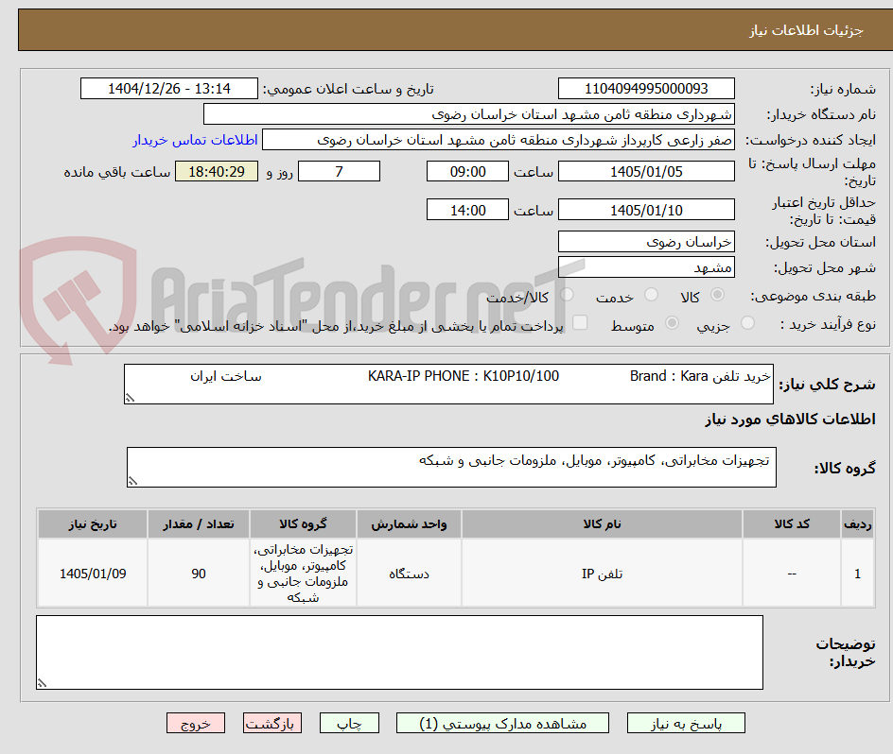Viewport: 893px width, 754px height.
Task: Click the واحد شمارش column header
Action: pos(409,524)
